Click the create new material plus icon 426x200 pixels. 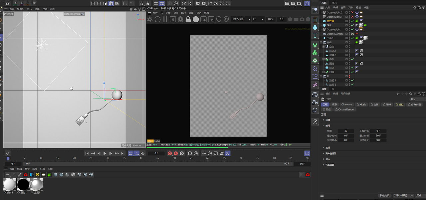(x=8, y=175)
